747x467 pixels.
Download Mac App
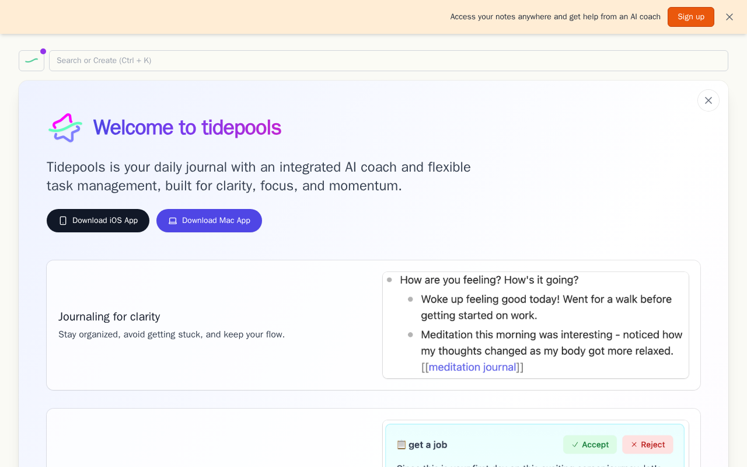pos(209,221)
